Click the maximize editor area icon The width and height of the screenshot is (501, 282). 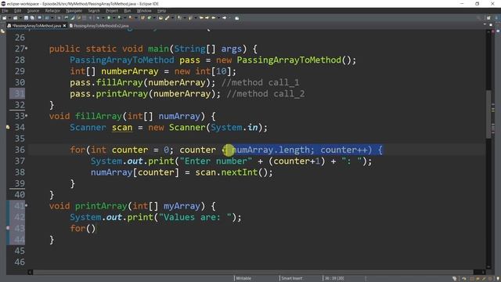[x=491, y=24]
